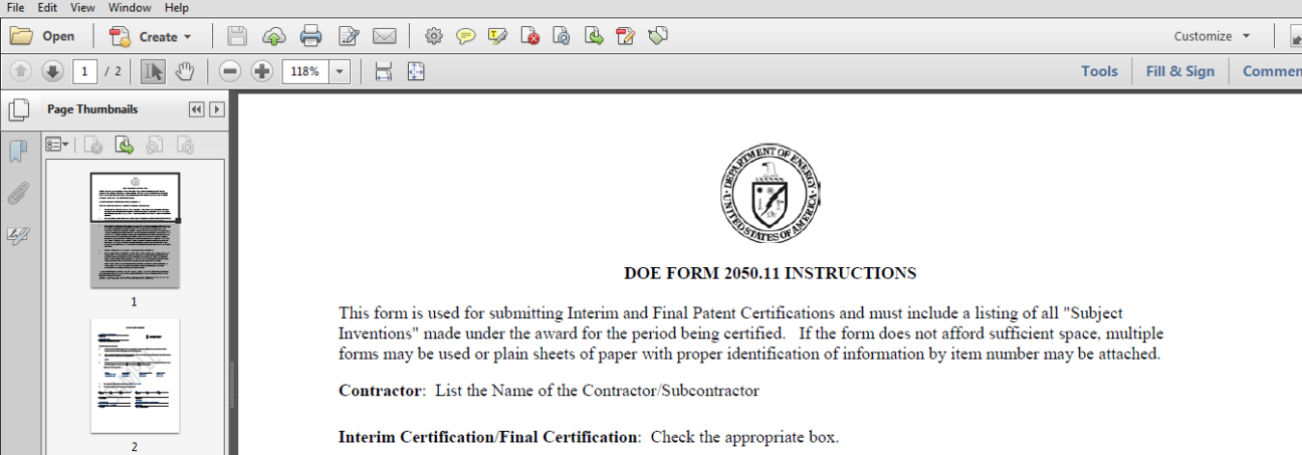Open the Attachments paperclip panel

click(x=18, y=194)
